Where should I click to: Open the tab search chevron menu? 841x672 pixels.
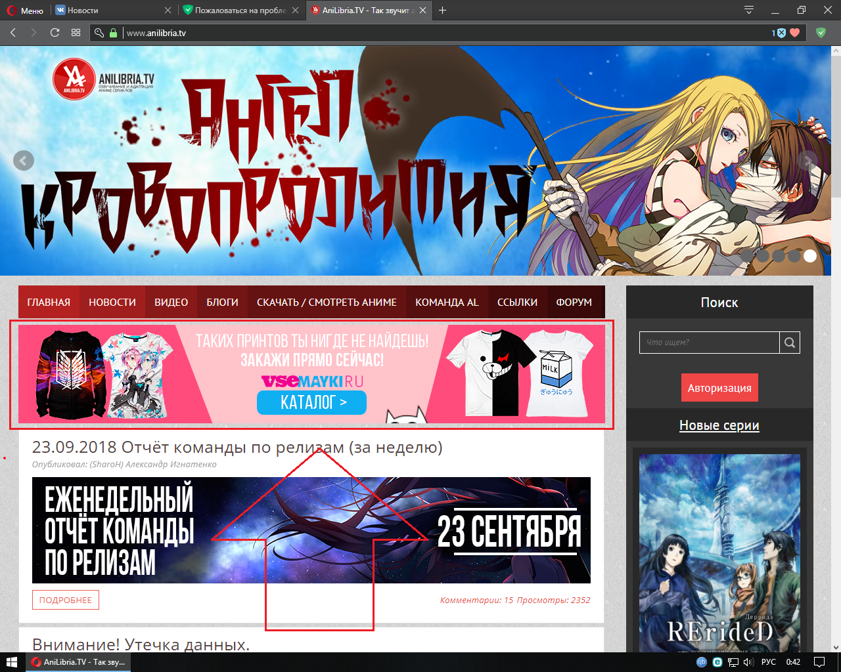pyautogui.click(x=748, y=10)
